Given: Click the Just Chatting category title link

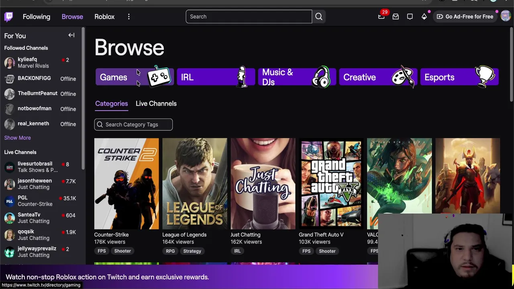Looking at the screenshot, I should tap(245, 235).
